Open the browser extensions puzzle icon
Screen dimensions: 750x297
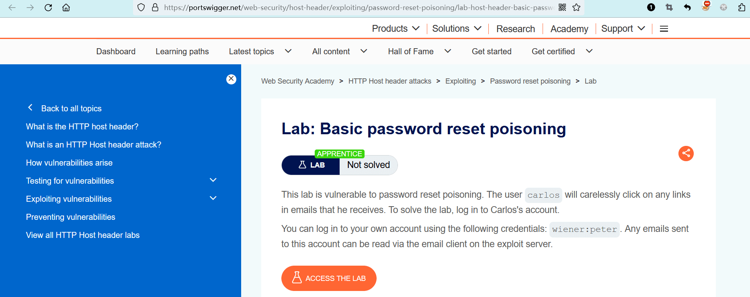point(742,8)
